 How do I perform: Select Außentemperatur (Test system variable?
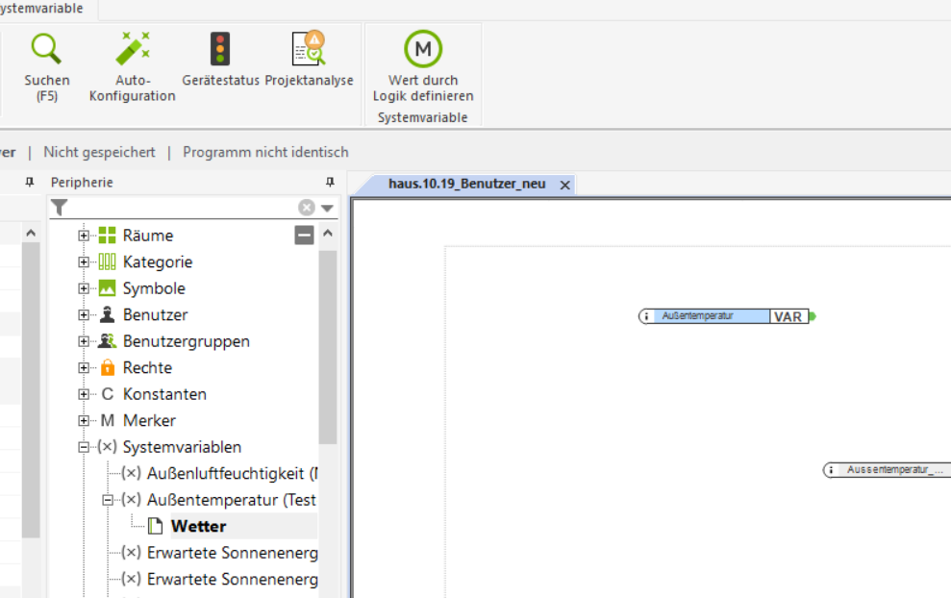tap(232, 500)
